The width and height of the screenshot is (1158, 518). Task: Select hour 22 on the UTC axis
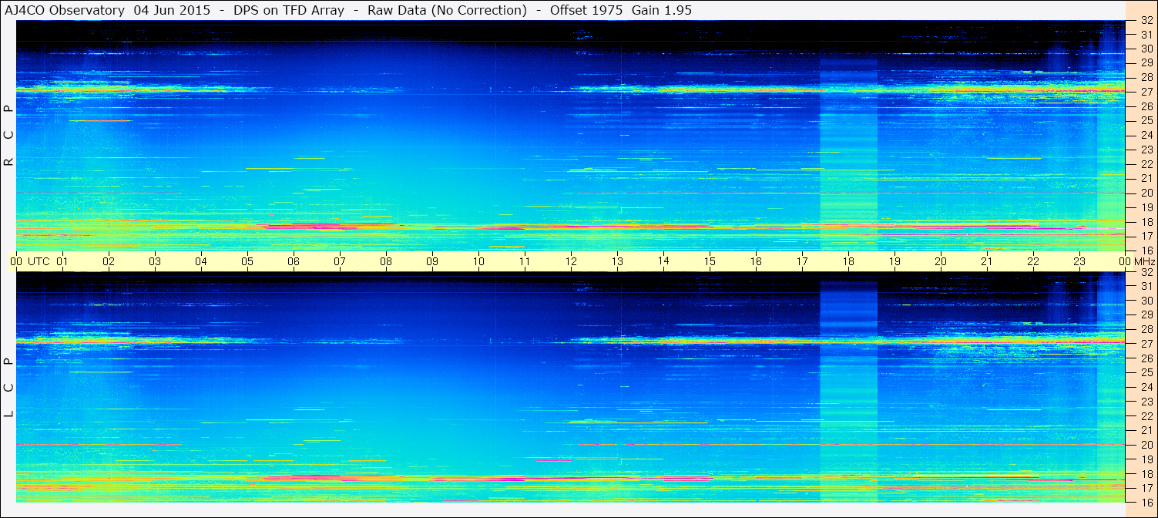(x=1033, y=261)
